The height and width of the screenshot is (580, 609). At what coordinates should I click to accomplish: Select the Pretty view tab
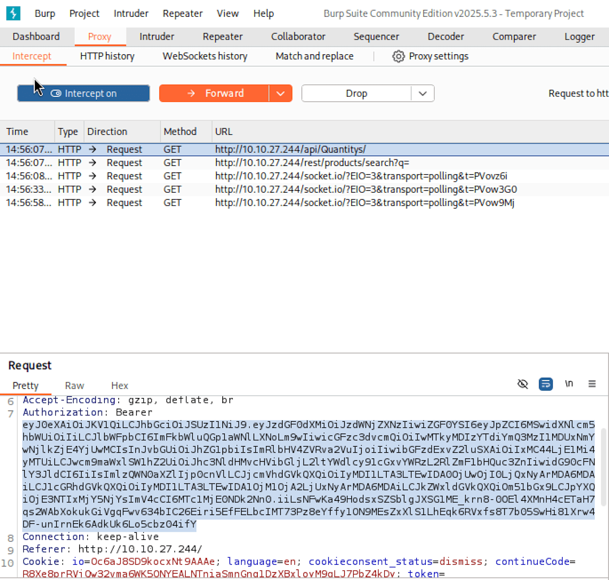coord(25,386)
